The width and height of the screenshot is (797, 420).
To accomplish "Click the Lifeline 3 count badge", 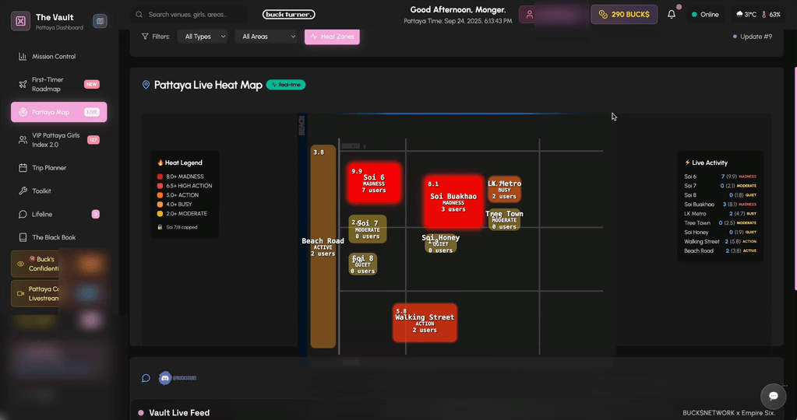I will (95, 214).
